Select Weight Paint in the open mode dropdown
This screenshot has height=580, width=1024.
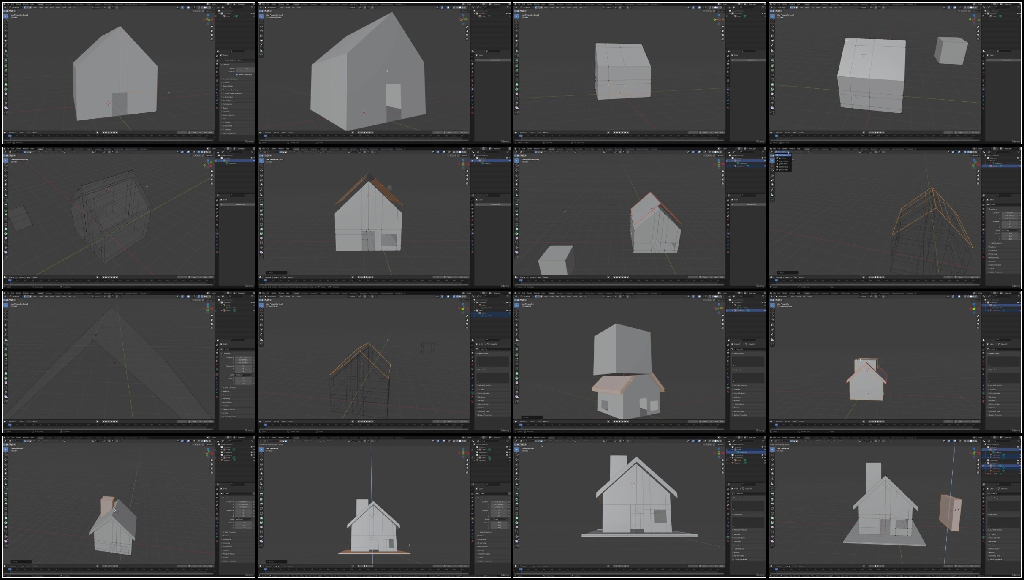tap(783, 167)
